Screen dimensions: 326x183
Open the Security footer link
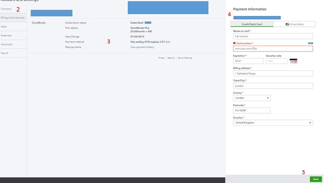coord(171,58)
